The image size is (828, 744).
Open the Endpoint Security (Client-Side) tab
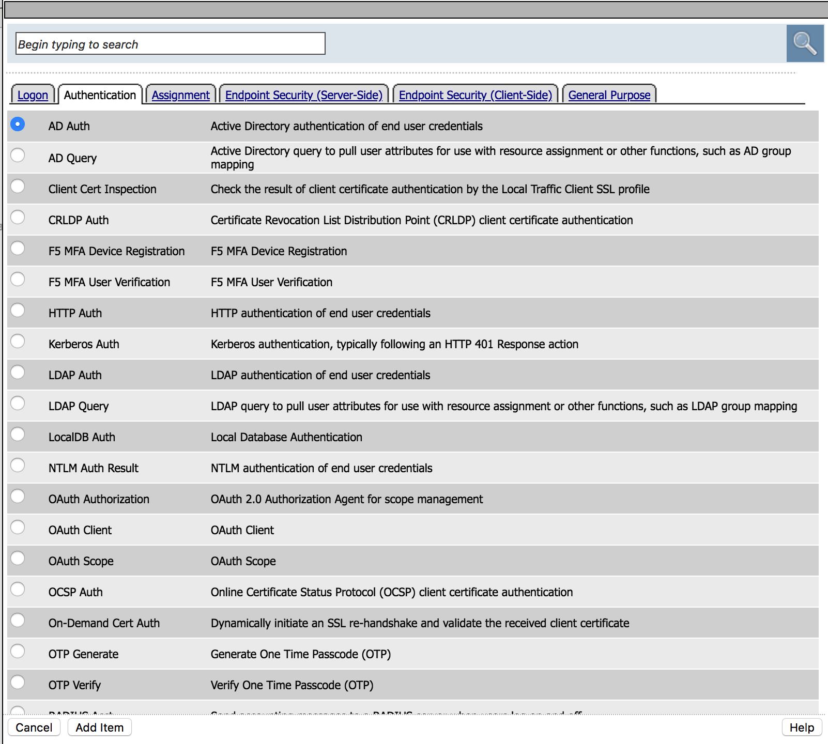[x=476, y=95]
